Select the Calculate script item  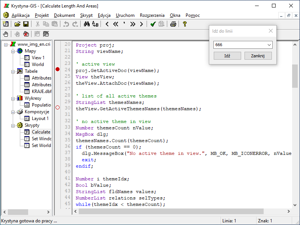pyautogui.click(x=41, y=132)
